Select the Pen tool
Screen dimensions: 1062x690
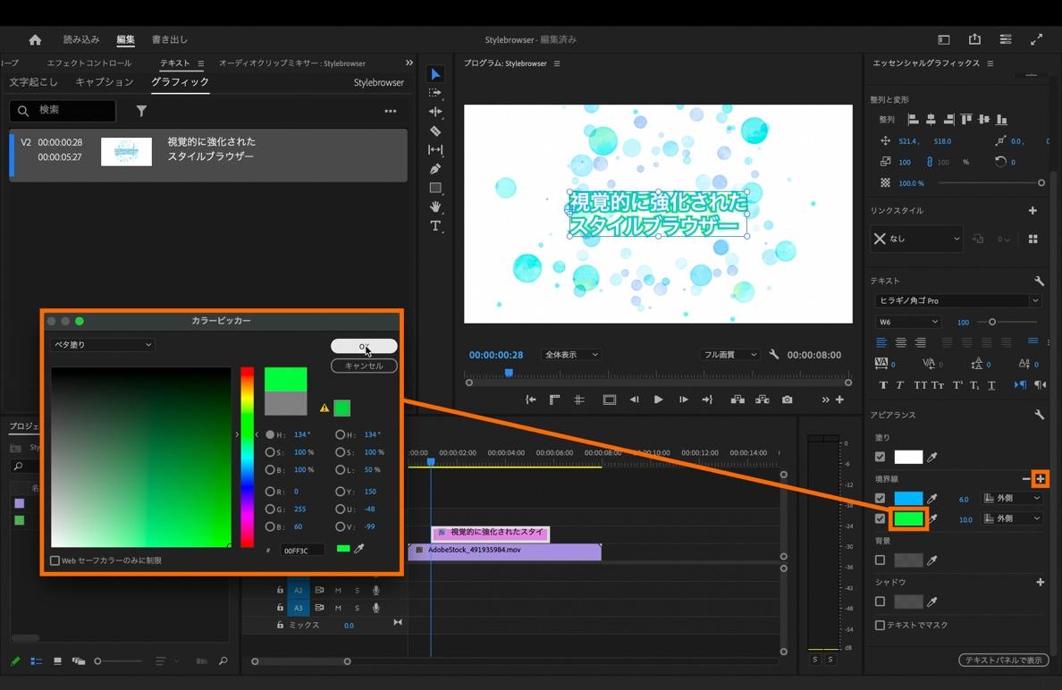click(x=435, y=169)
